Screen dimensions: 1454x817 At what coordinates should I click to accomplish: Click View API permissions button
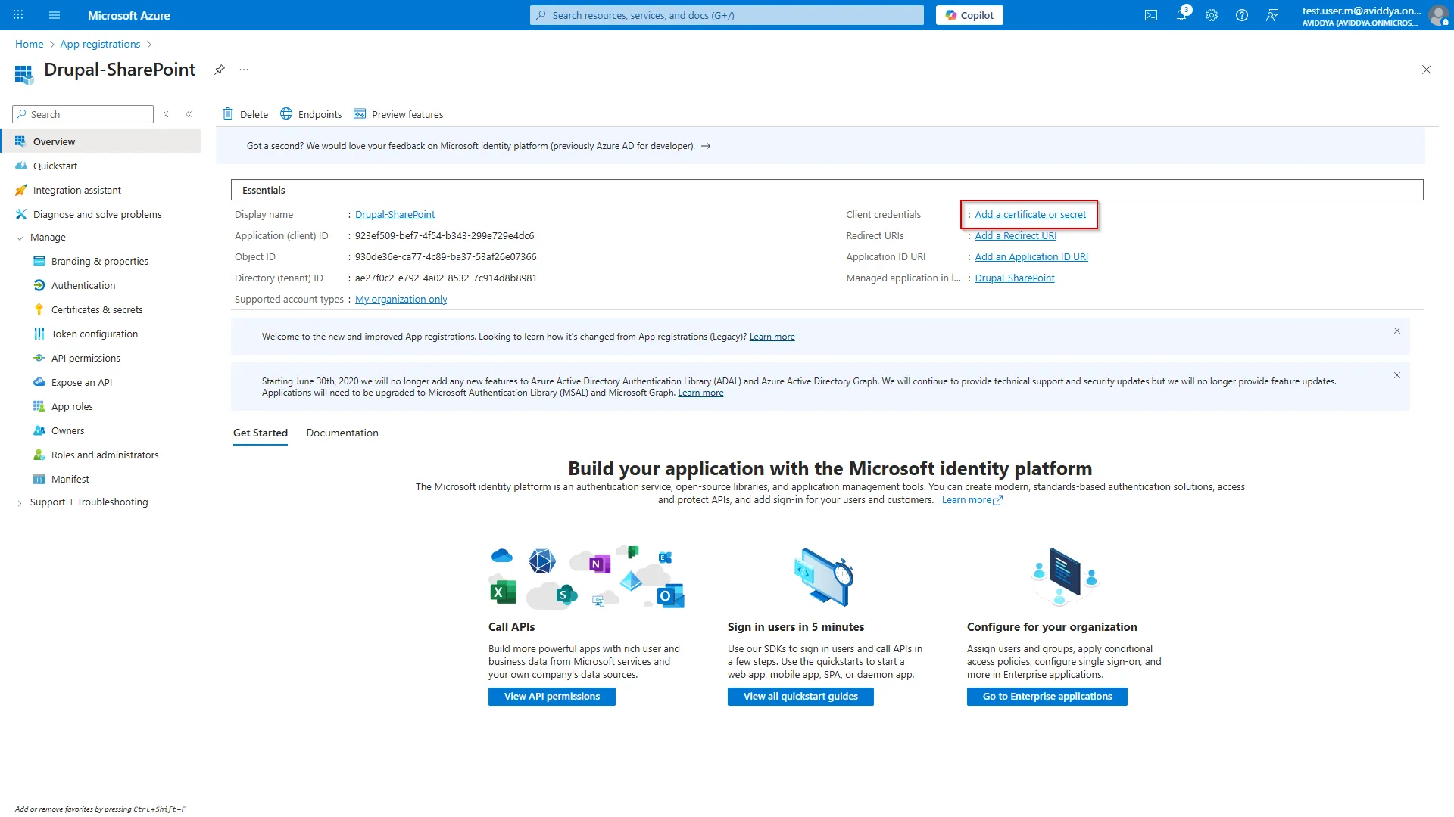tap(552, 697)
